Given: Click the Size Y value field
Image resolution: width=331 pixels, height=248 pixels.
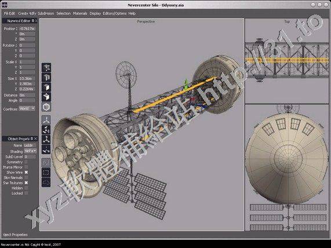Looking at the screenshot, I should 27,84.
